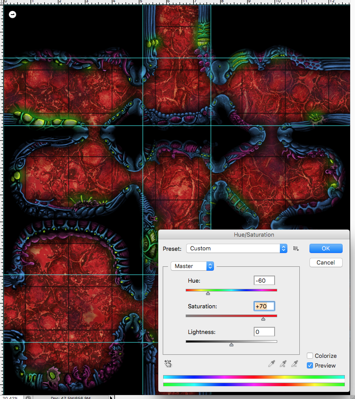Image resolution: width=355 pixels, height=399 pixels.
Task: Click the zoom percentage field in status bar
Action: pyautogui.click(x=10, y=397)
